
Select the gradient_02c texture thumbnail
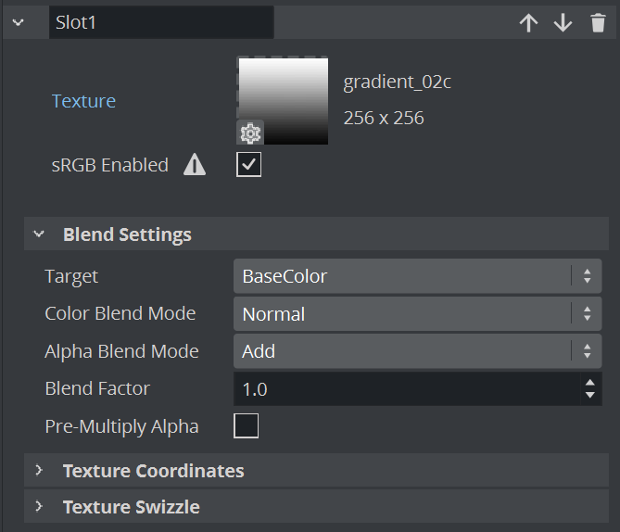pos(283,101)
